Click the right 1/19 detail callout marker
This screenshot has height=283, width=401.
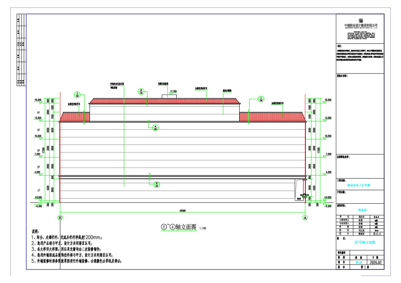261,99
